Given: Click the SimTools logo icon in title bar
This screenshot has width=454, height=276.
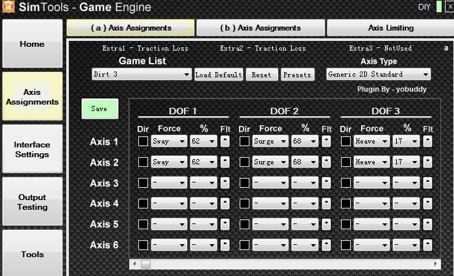Looking at the screenshot, I should pyautogui.click(x=8, y=8).
